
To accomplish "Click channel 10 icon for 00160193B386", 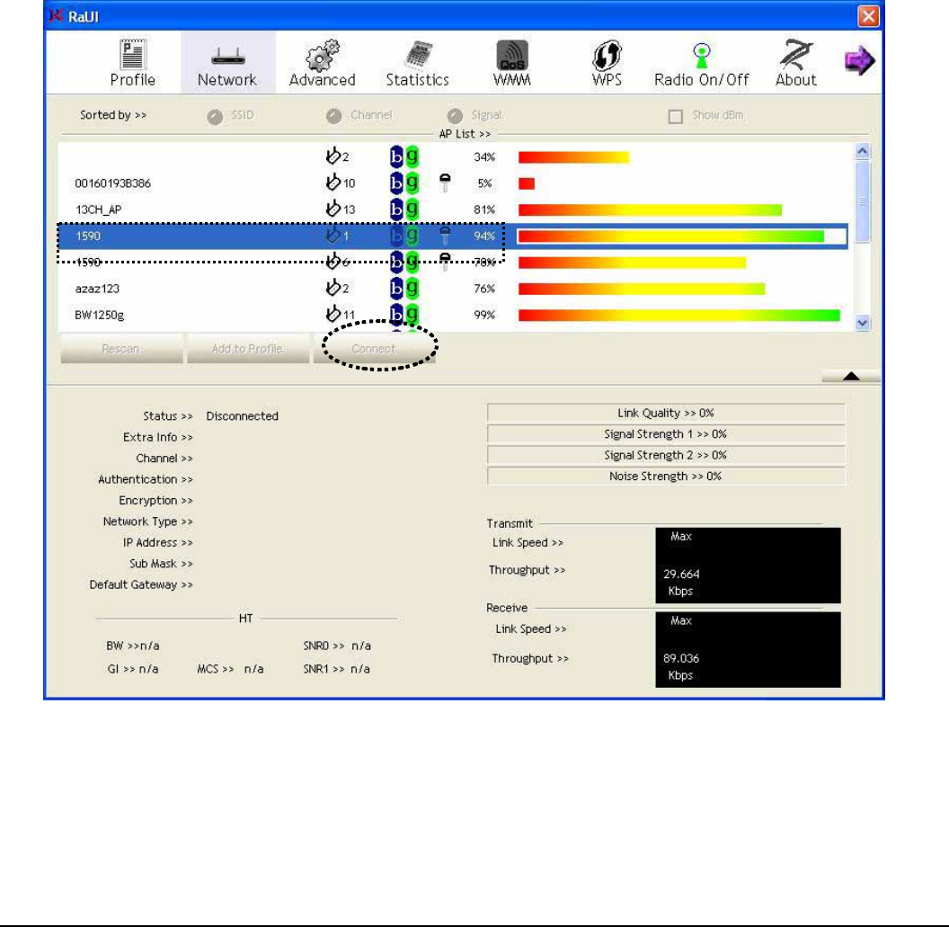I will coord(333,183).
